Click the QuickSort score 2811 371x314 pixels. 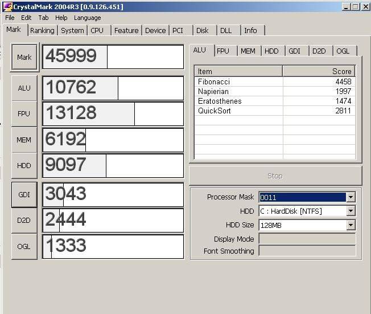343,111
